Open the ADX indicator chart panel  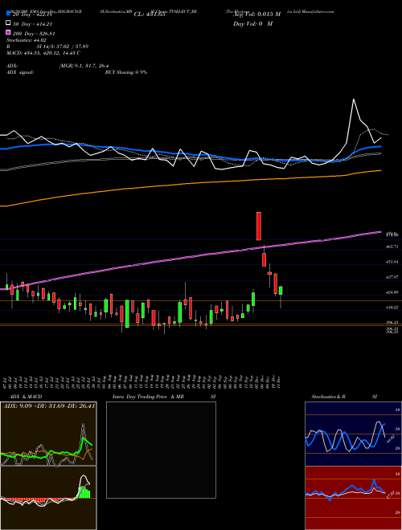[48, 434]
